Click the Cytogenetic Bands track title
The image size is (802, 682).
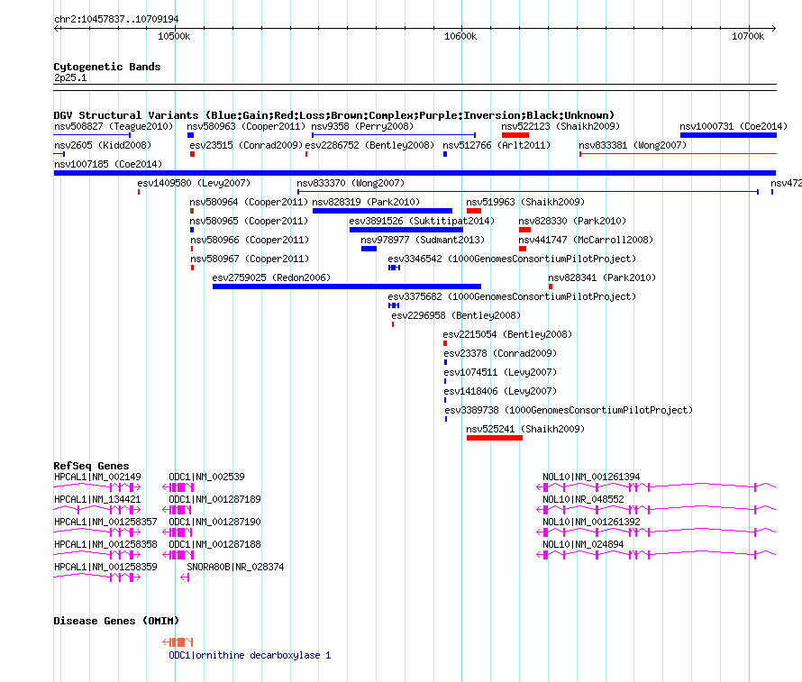107,67
